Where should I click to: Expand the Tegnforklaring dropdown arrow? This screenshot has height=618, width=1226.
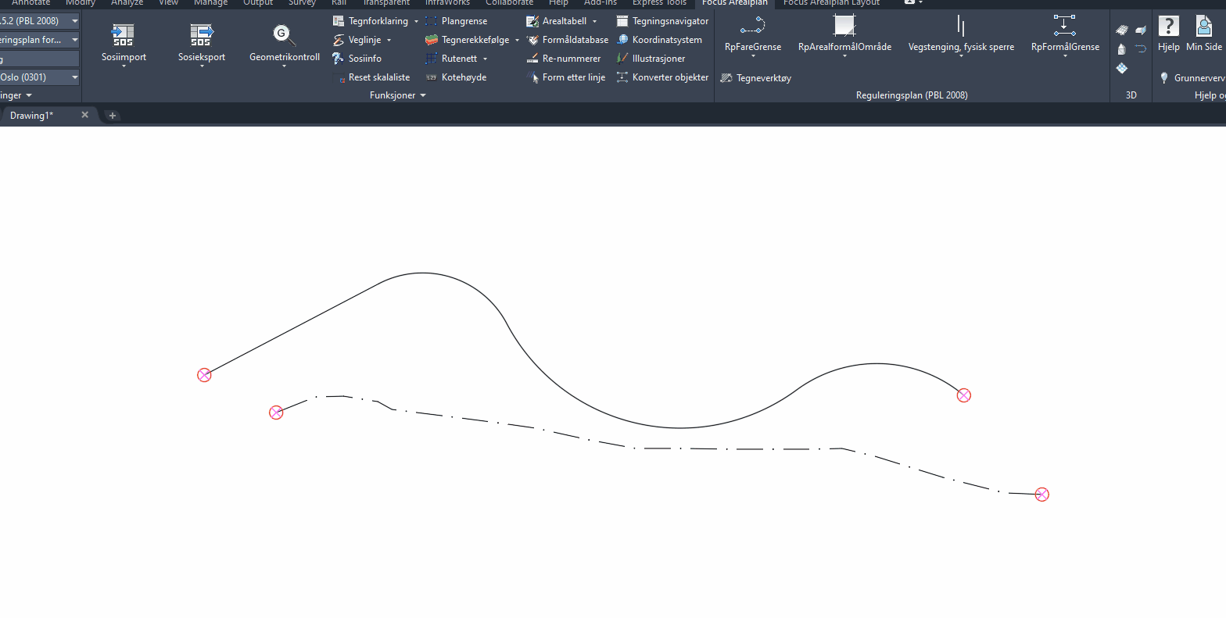pos(417,22)
